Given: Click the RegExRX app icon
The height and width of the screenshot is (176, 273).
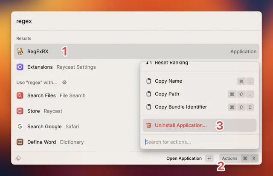Looking at the screenshot, I should click(x=20, y=52).
